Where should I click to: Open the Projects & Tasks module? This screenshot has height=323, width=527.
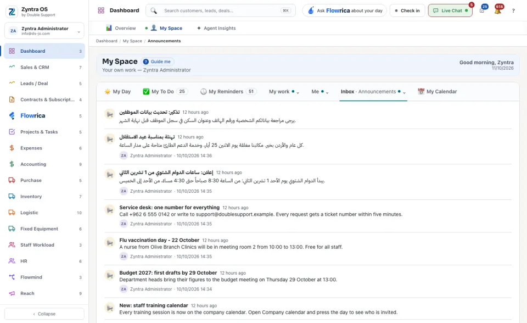pos(44,132)
